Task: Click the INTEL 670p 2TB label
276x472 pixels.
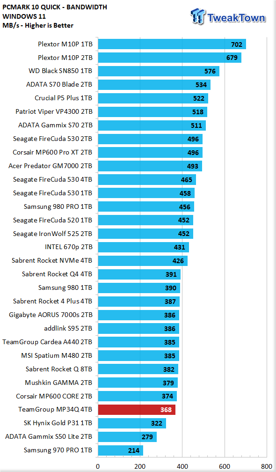Action: click(69, 247)
